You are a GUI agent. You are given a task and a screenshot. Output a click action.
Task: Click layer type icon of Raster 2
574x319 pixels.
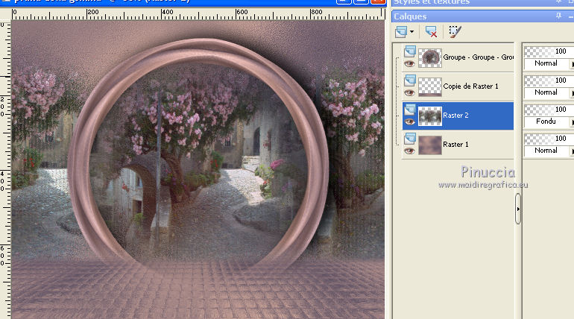[410, 110]
